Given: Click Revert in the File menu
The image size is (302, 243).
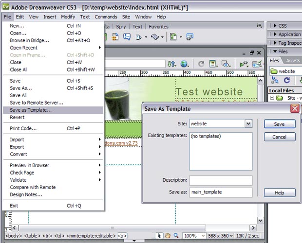Looking at the screenshot, I should pyautogui.click(x=53, y=118).
